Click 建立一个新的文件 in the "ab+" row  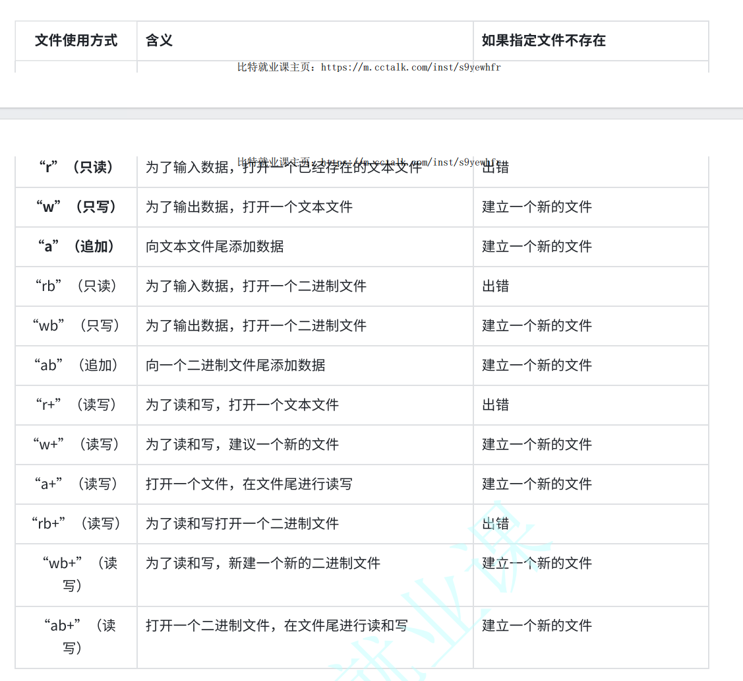coord(537,626)
